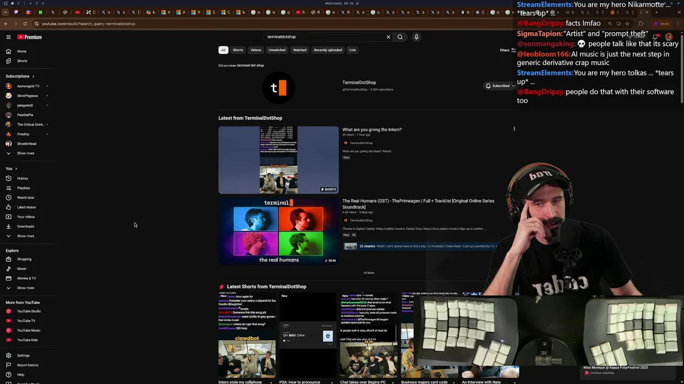Click 'terminal dot shop' did-you-mean suggestion
The image size is (684, 384).
(x=251, y=65)
